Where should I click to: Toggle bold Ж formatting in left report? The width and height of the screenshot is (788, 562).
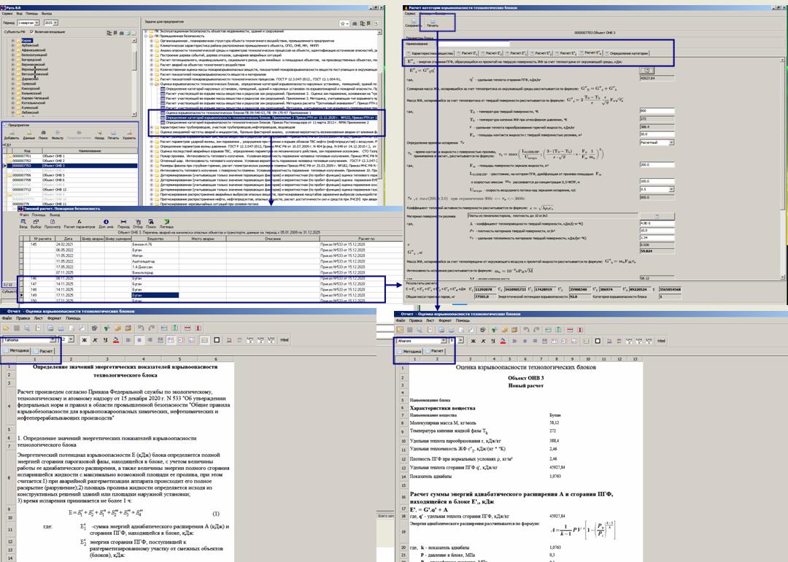(85, 340)
